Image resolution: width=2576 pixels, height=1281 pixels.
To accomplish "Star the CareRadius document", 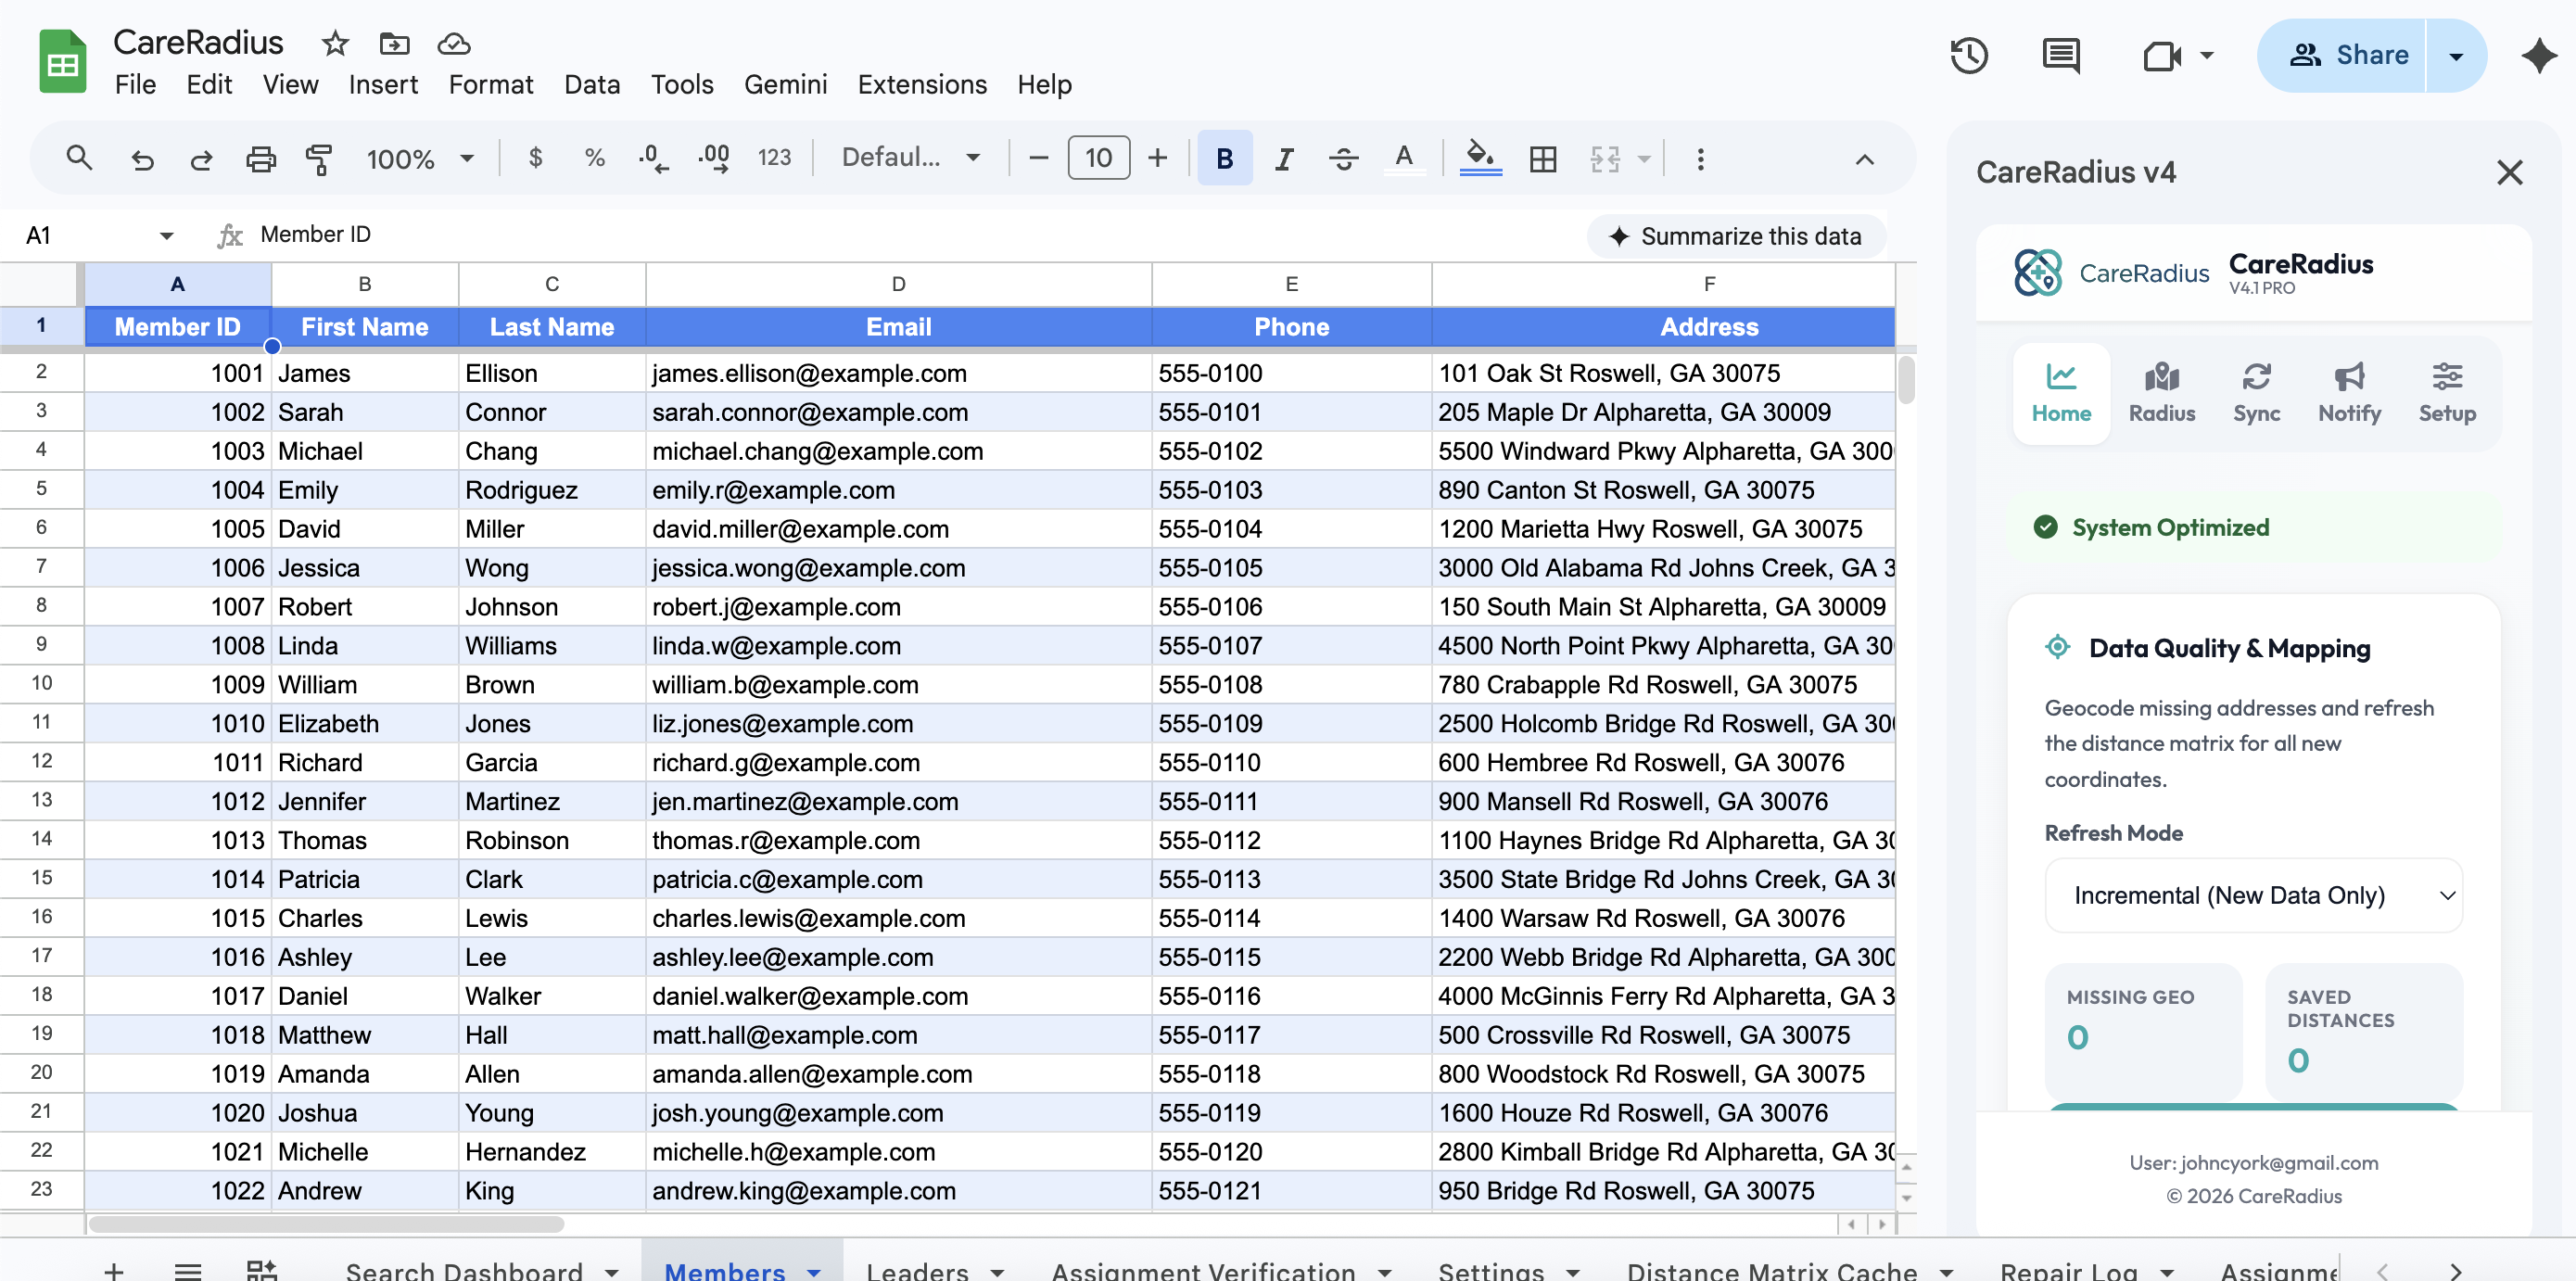I will click(335, 43).
